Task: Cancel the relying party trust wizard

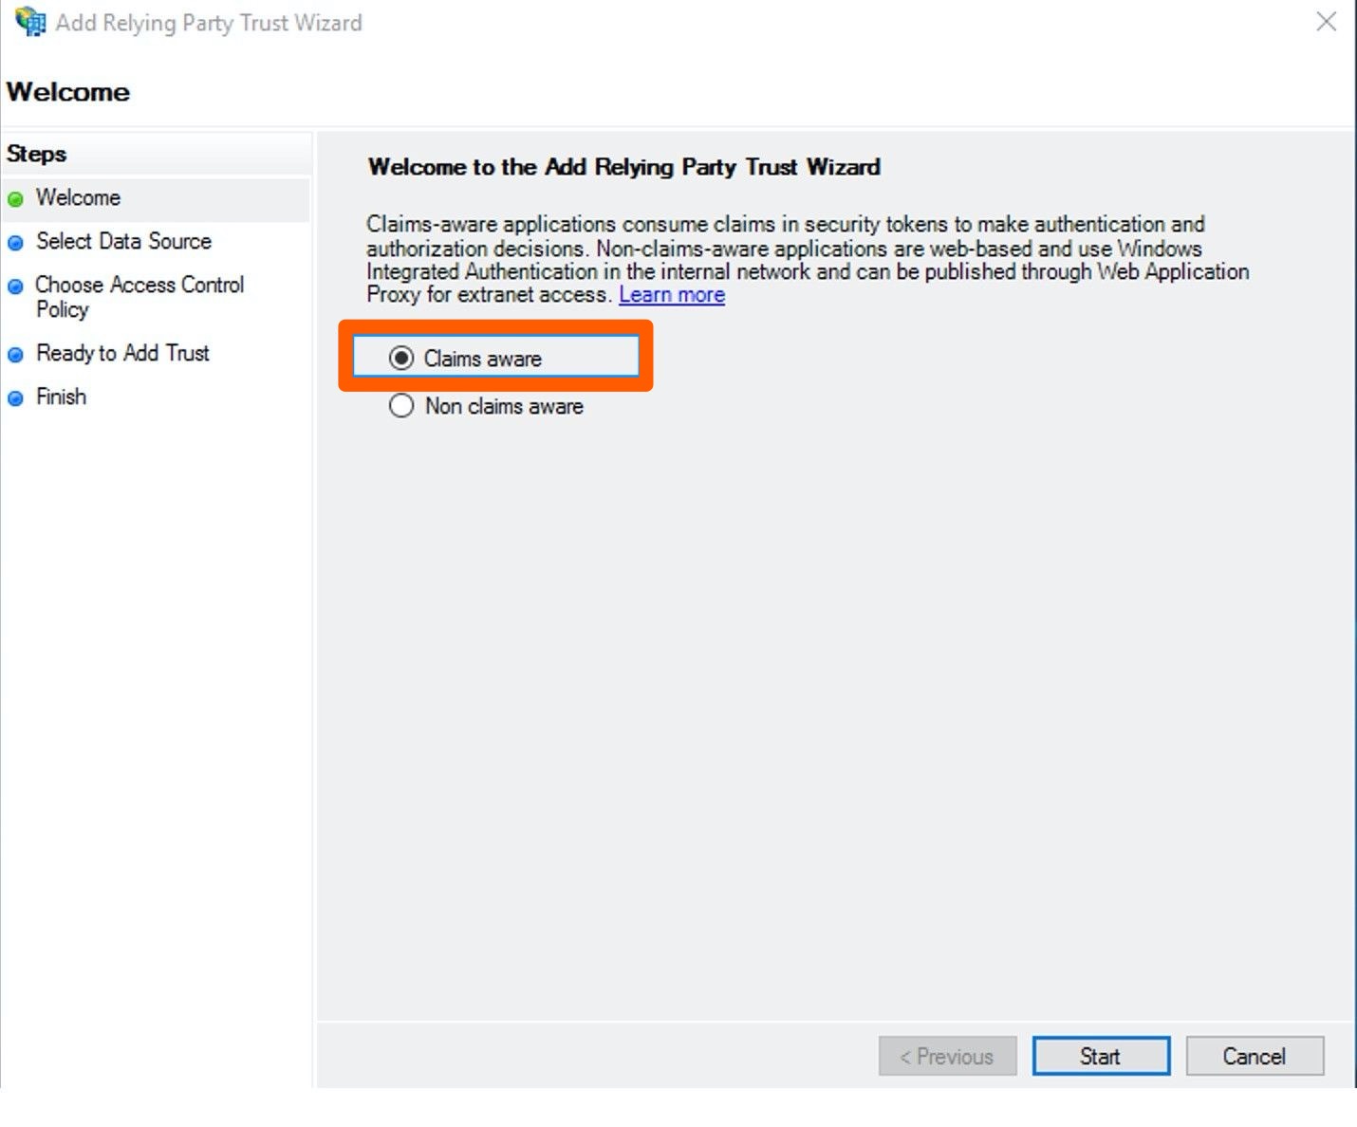Action: [1254, 1056]
